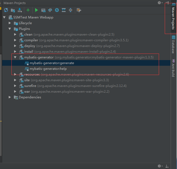Expand the surefire plugin arrow

15,86
